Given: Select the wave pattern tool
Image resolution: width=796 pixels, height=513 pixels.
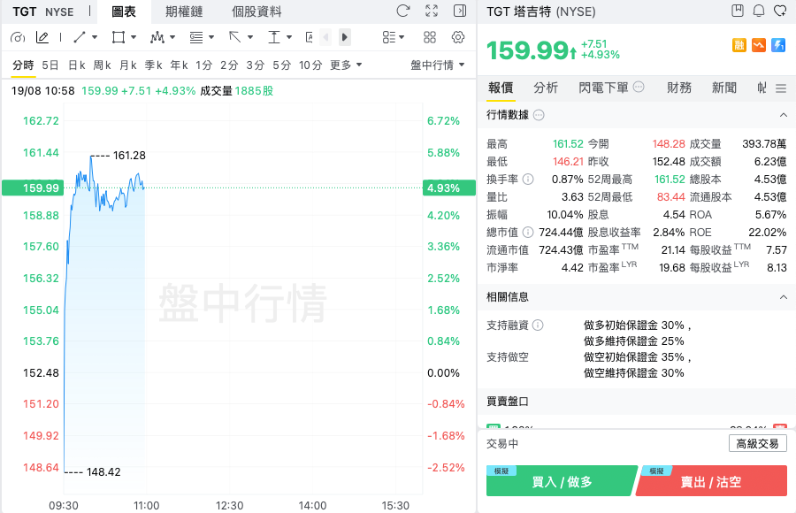Looking at the screenshot, I should tap(157, 37).
